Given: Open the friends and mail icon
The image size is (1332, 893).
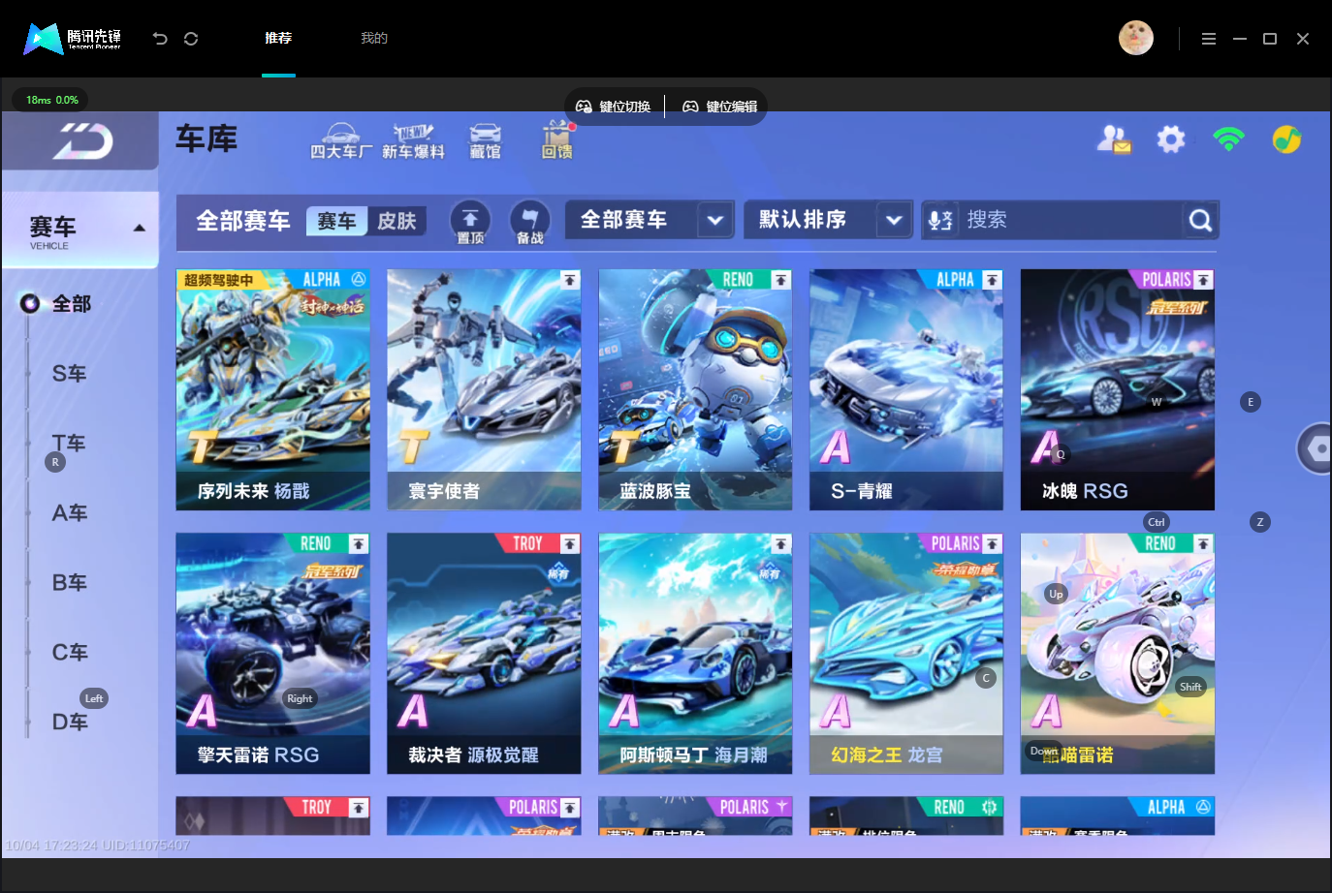Looking at the screenshot, I should 1114,140.
